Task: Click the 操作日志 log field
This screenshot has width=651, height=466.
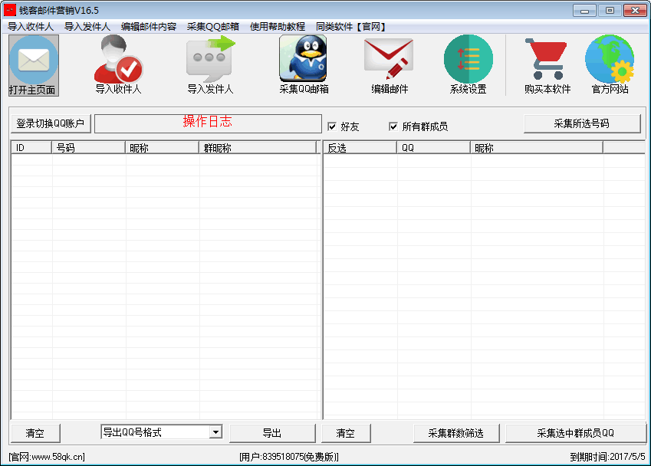Action: point(208,123)
